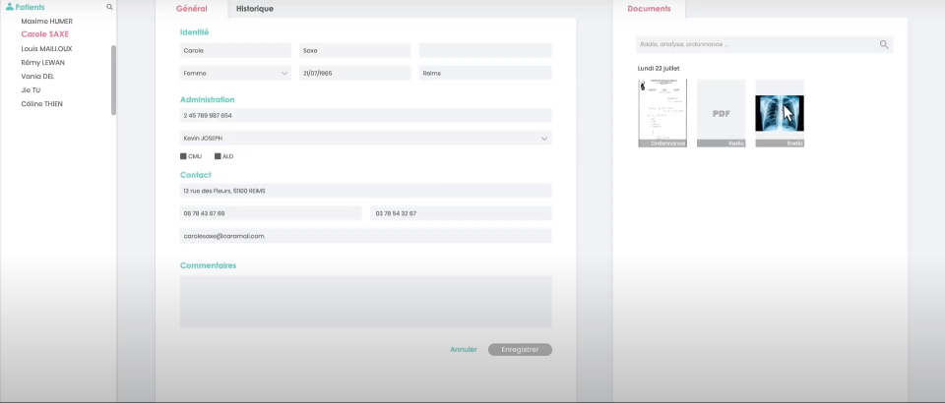Select patient Carole SAXE
This screenshot has height=403, width=945.
point(45,34)
